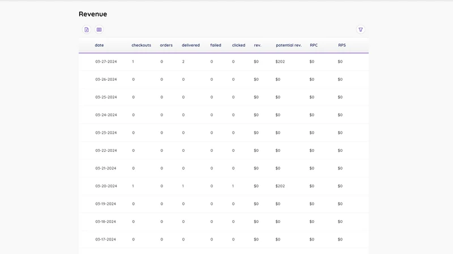Image resolution: width=453 pixels, height=254 pixels.
Task: Sort by the rev. column header
Action: [258, 45]
